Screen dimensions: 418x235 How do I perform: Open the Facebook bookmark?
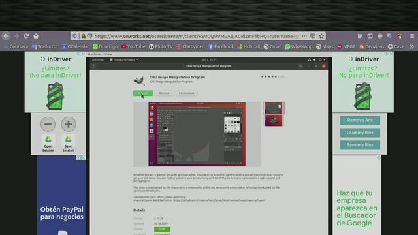(x=221, y=46)
